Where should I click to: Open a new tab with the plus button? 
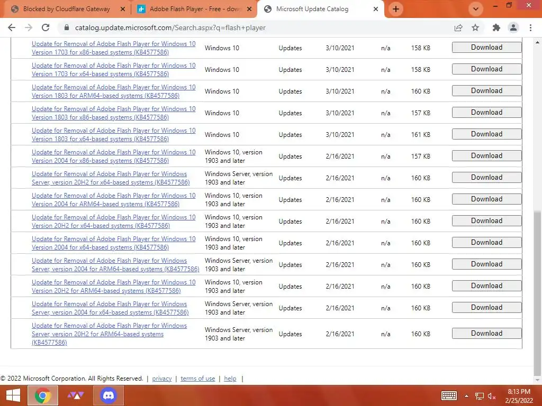pos(396,9)
